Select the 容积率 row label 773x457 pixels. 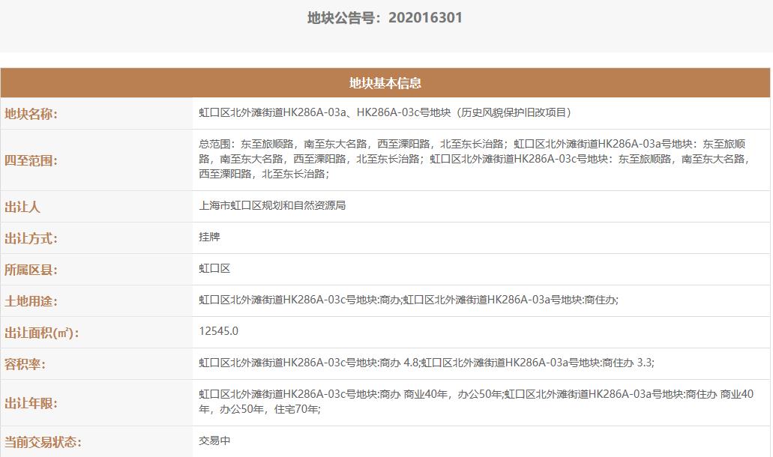[x=25, y=364]
